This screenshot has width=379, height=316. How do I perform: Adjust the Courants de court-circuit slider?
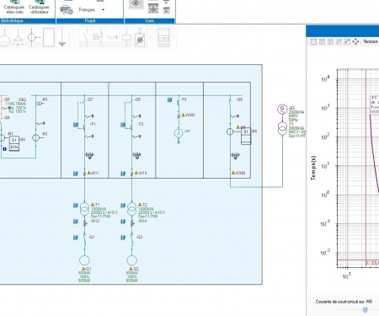(x=365, y=310)
